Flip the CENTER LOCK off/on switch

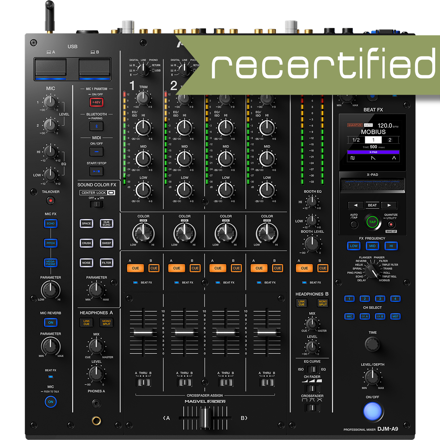[x=97, y=204]
